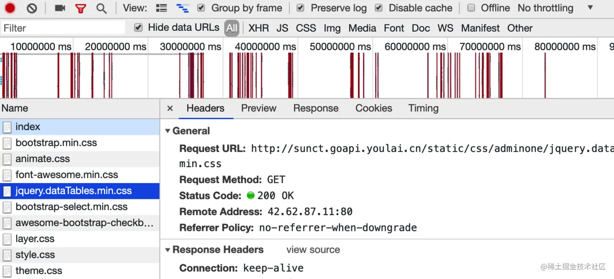Image resolution: width=614 pixels, height=279 pixels.
Task: Select animate.css request
Action: coord(80,159)
